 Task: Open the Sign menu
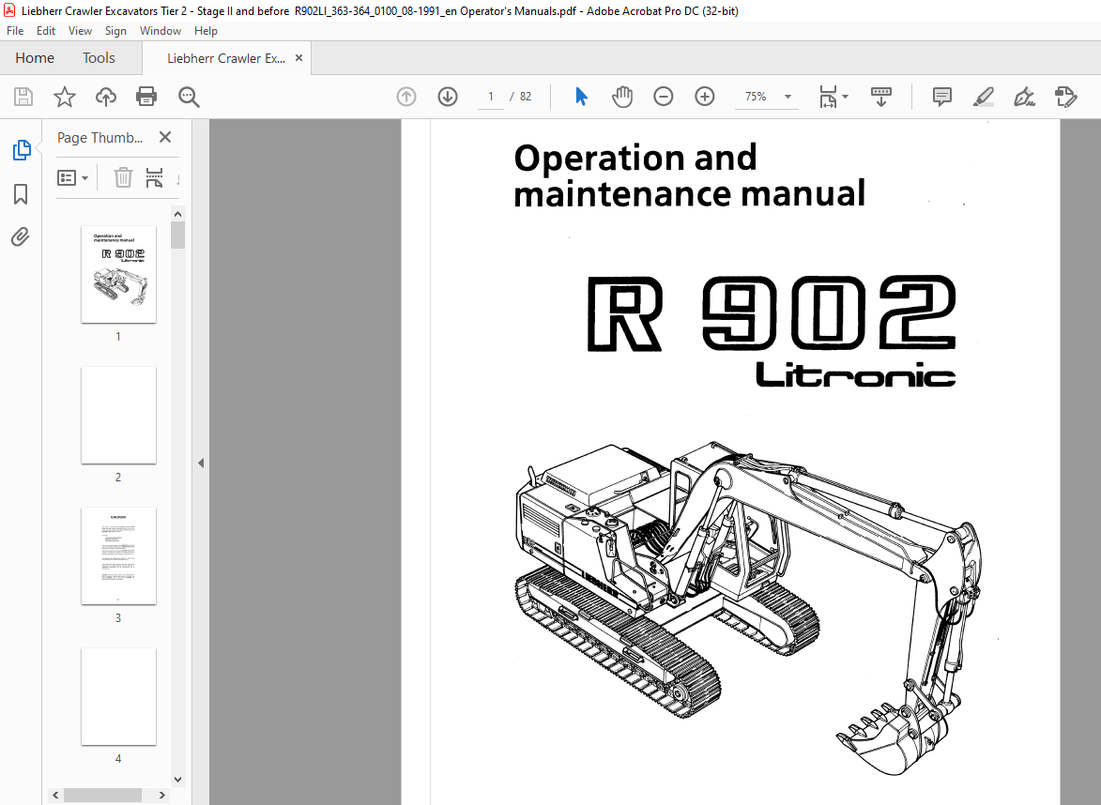[115, 31]
